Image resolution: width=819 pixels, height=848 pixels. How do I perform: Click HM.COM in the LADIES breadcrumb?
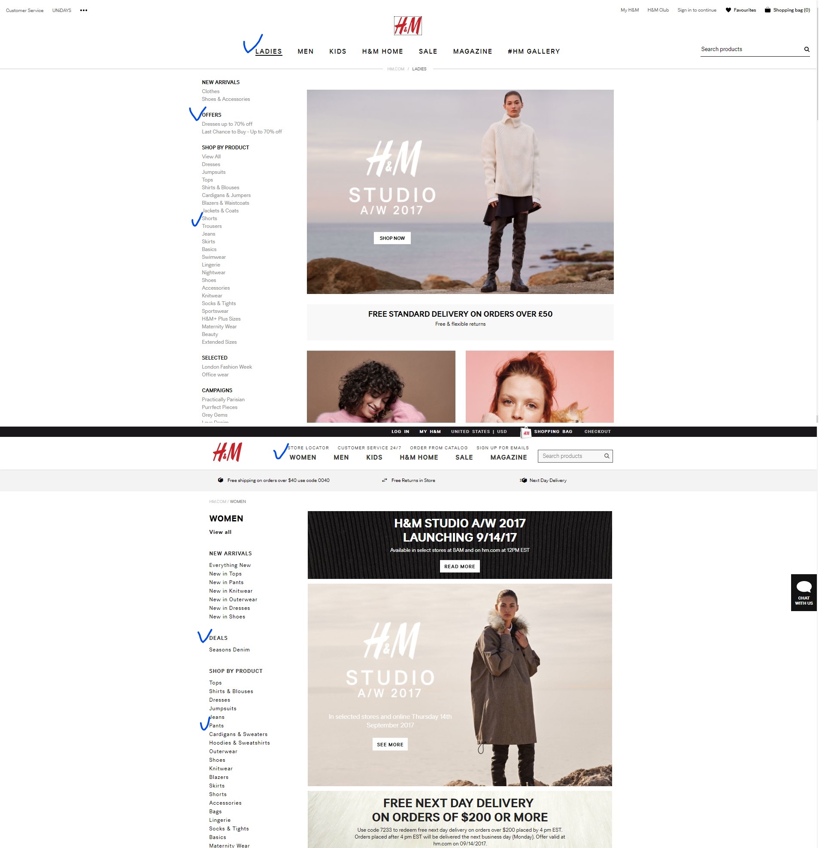pos(395,69)
